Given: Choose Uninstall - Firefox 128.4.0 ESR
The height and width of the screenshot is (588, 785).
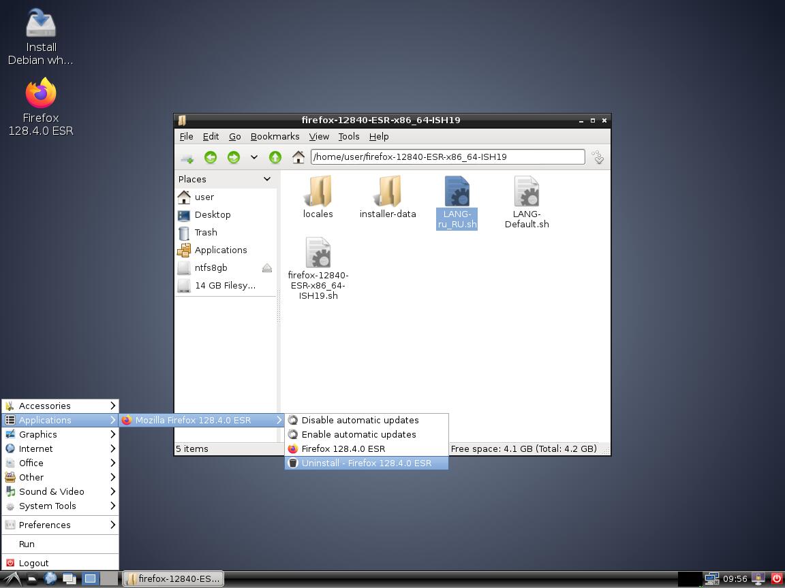Looking at the screenshot, I should 367,463.
